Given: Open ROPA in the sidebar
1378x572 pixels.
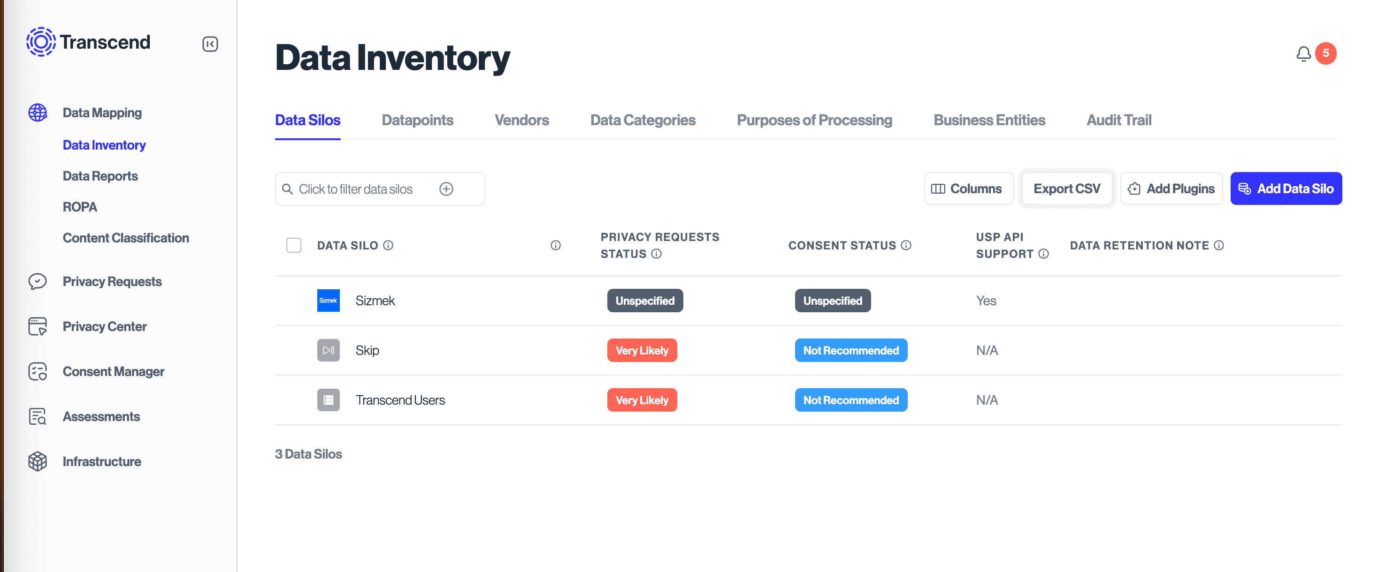Looking at the screenshot, I should (x=80, y=207).
